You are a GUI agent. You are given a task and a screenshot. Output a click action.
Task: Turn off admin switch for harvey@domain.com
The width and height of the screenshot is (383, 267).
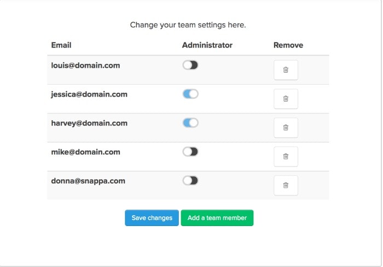(190, 123)
